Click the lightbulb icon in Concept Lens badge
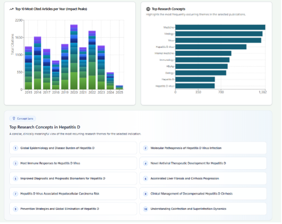Image resolution: width=282 pixels, height=224 pixels. 14,119
